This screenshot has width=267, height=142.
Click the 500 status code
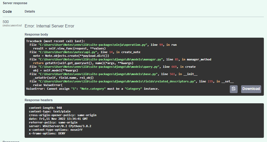coord(6,22)
